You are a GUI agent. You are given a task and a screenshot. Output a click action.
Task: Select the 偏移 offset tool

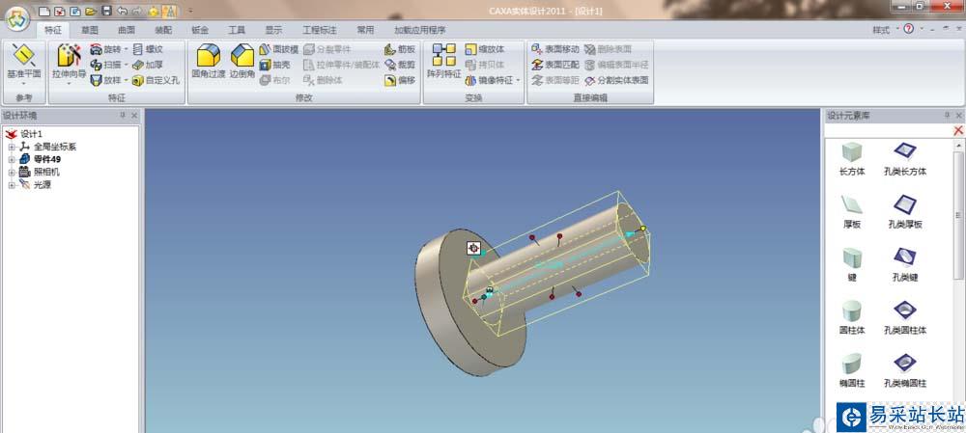[400, 80]
